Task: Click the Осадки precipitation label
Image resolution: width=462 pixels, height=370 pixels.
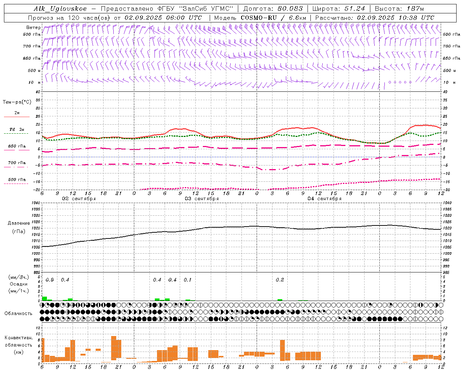Action: [x=19, y=284]
